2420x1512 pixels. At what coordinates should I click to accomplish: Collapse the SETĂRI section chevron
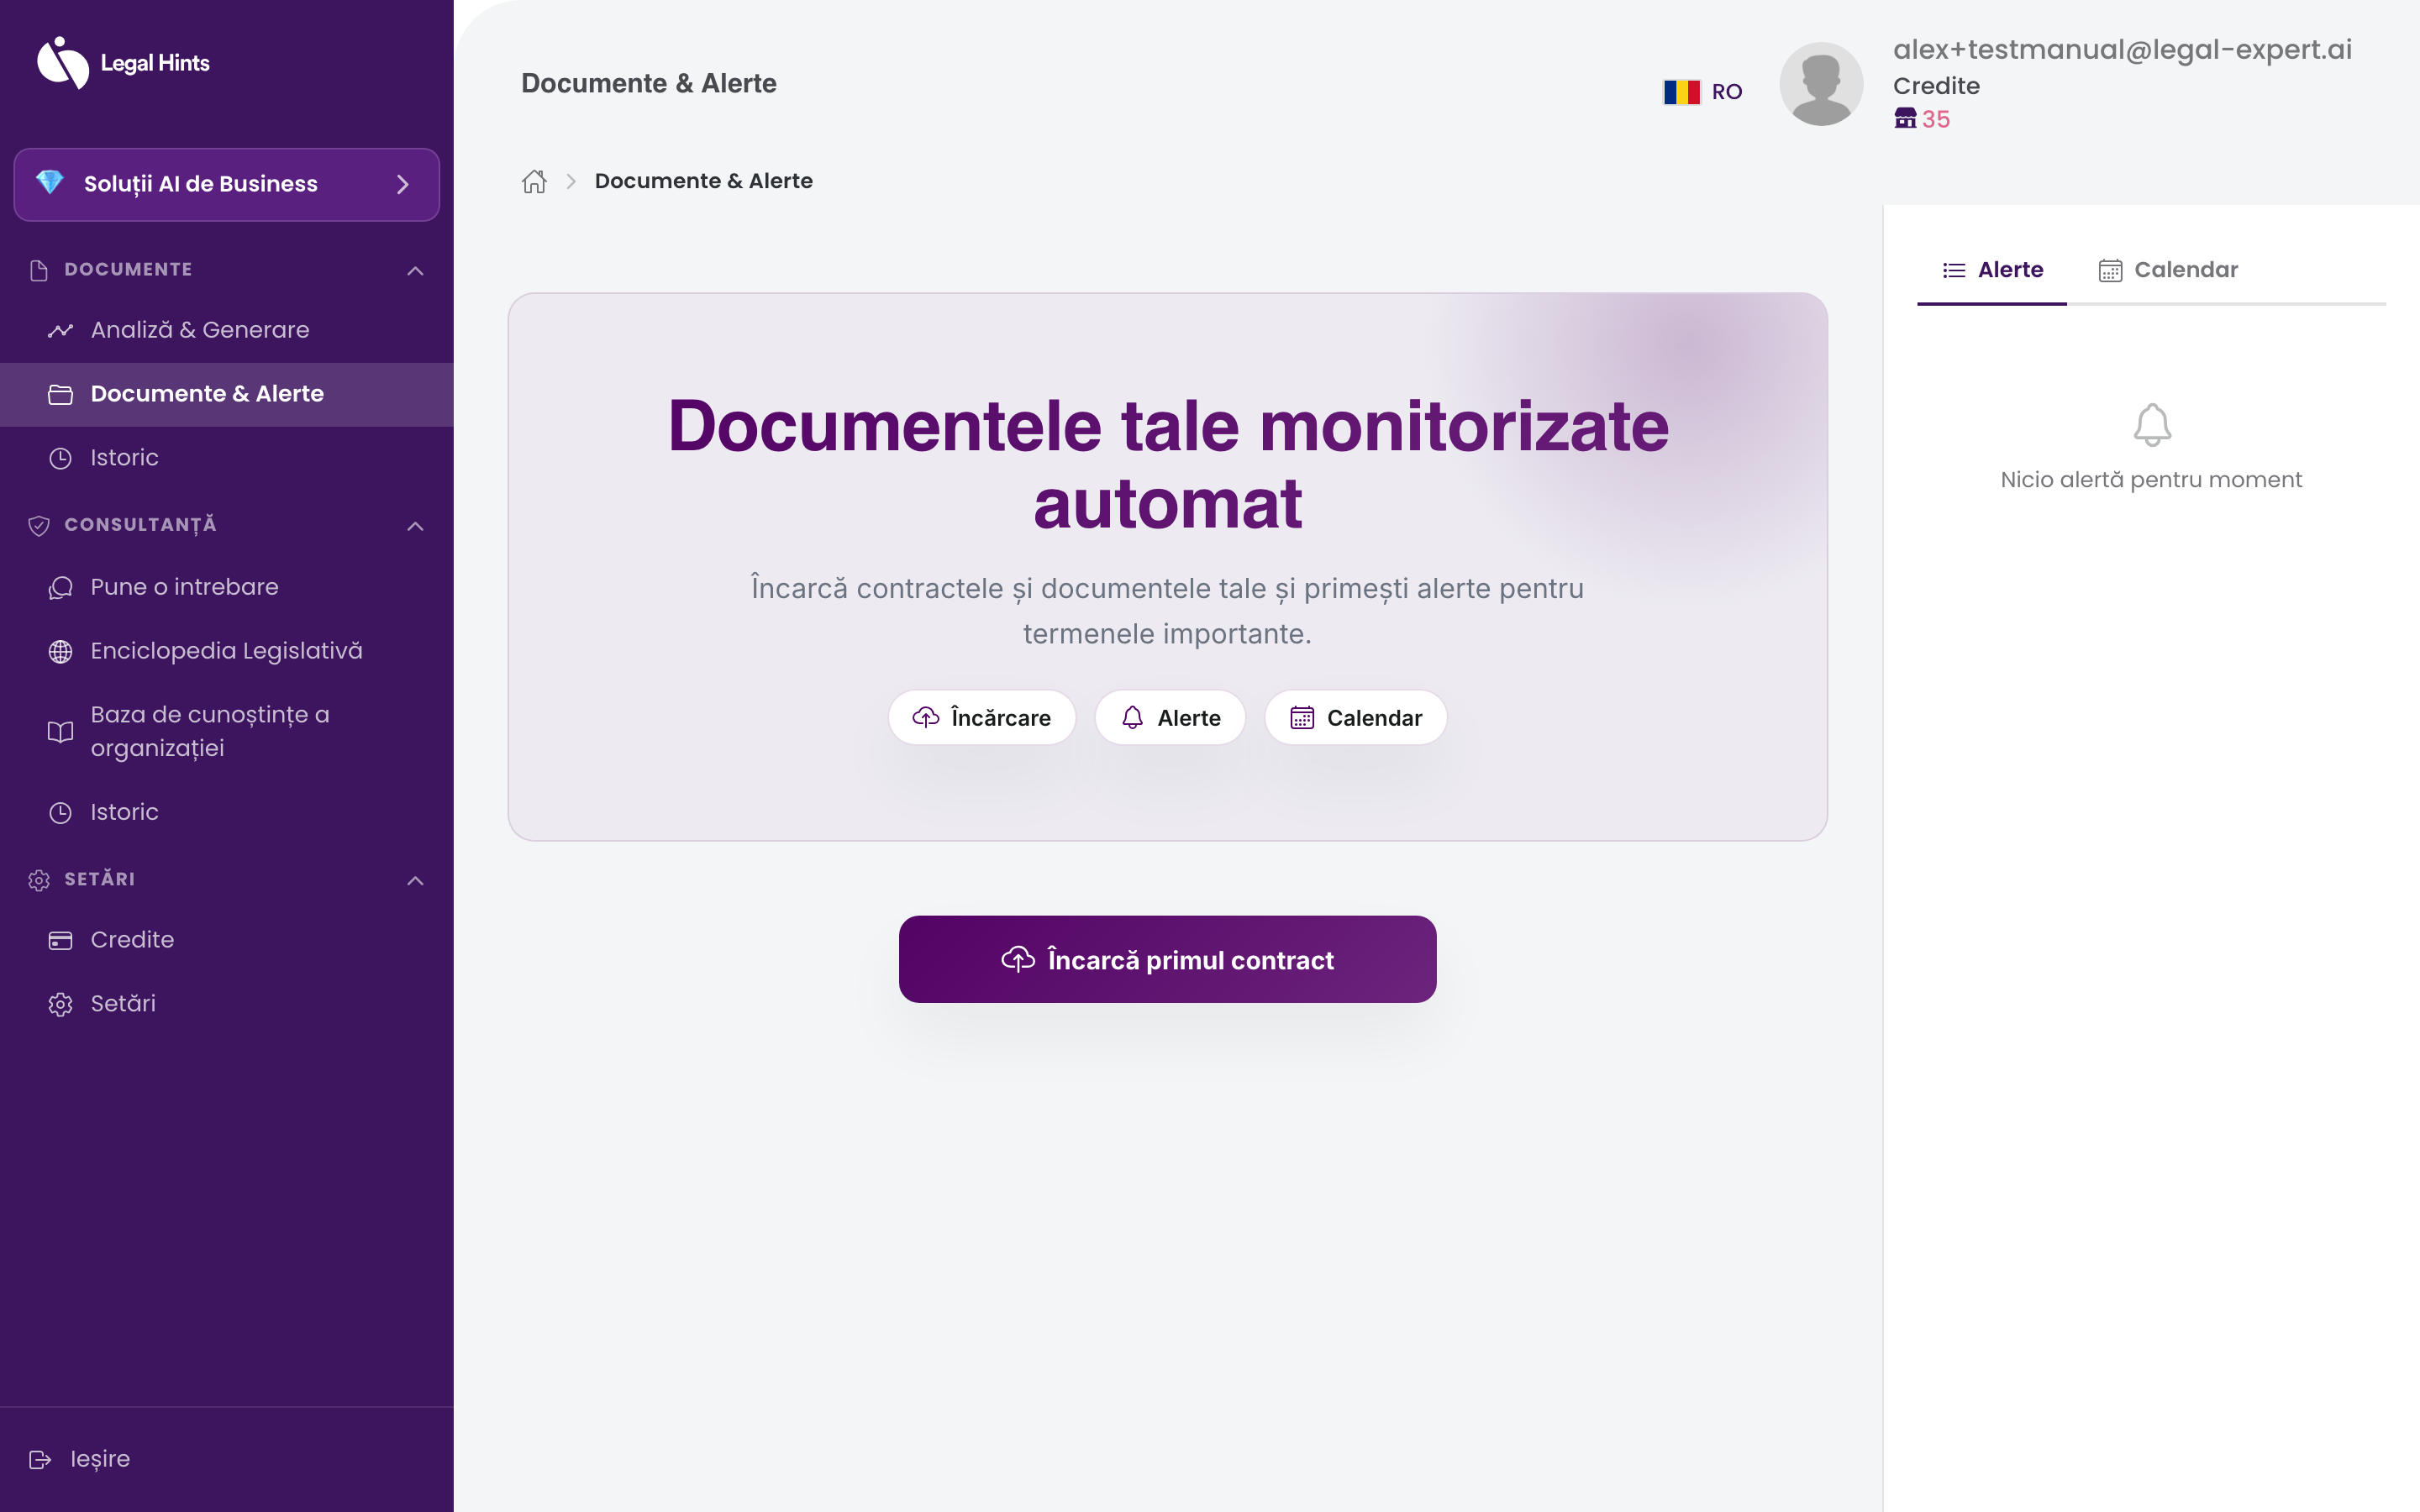[x=416, y=880]
